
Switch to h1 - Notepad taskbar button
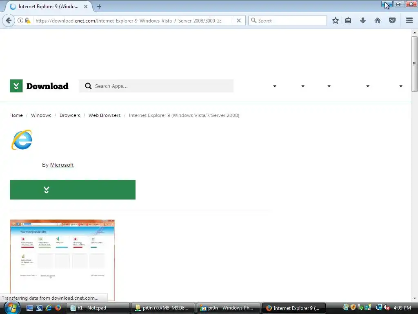[98, 308]
